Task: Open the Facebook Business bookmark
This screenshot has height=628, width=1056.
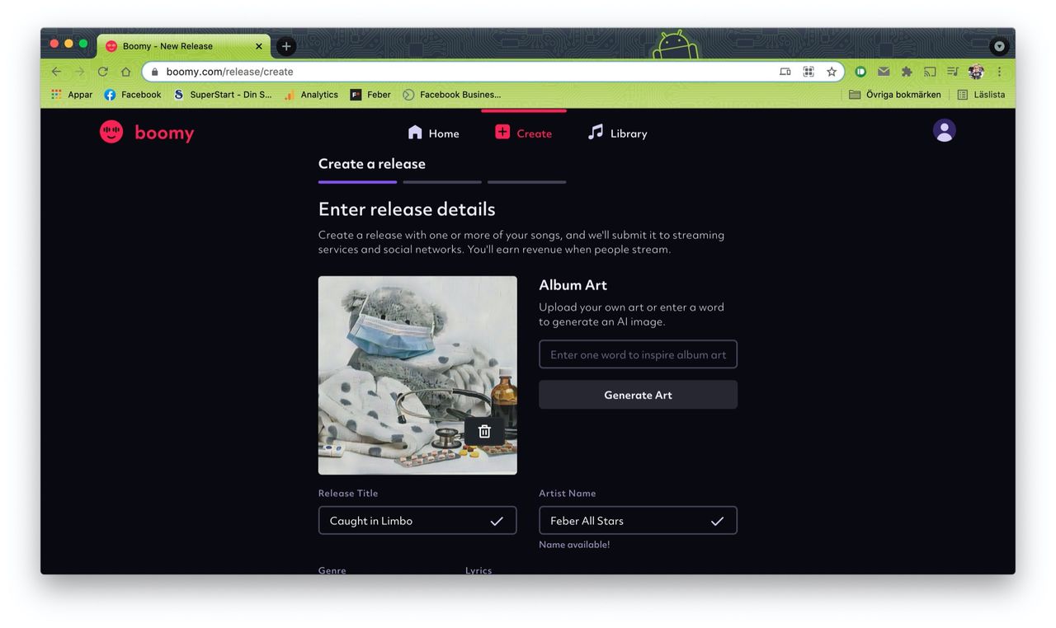Action: click(452, 95)
